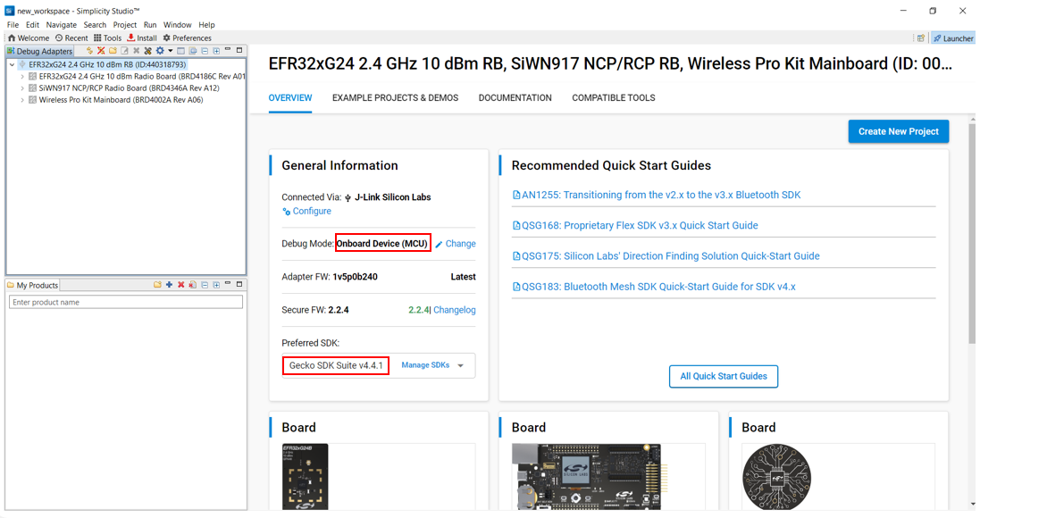Open the Preferences gear in toolbar

pyautogui.click(x=166, y=38)
